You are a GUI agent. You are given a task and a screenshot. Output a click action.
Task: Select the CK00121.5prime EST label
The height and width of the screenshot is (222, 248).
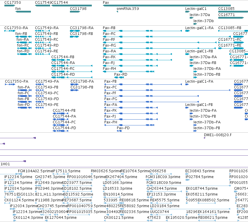click(x=119, y=218)
